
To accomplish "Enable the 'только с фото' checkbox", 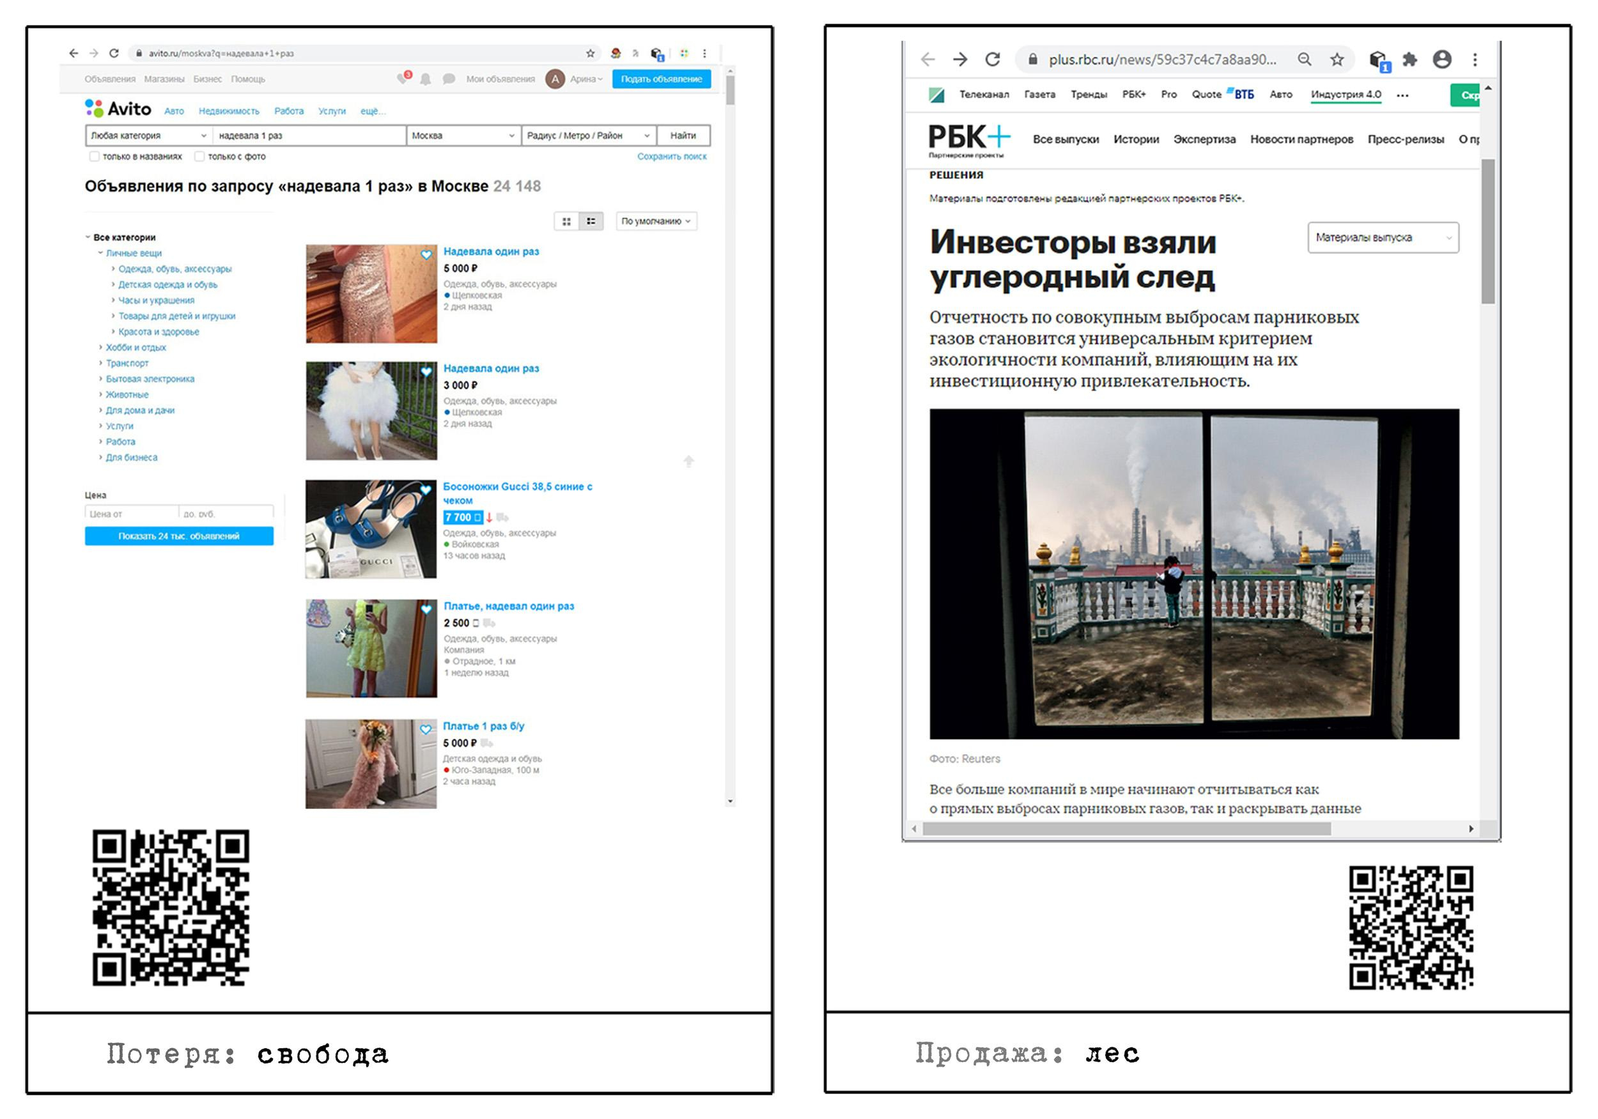I will coord(199,157).
